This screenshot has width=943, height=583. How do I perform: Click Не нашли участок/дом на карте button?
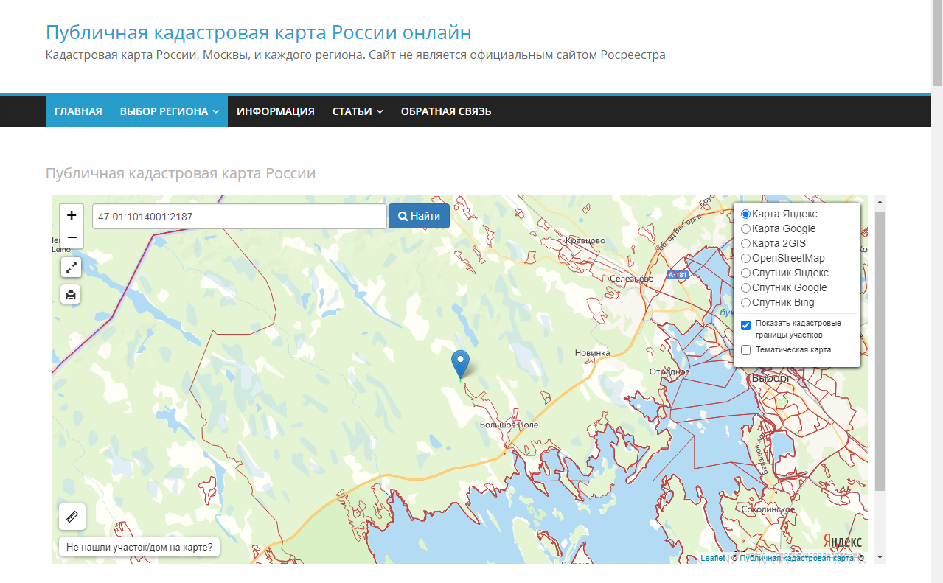point(139,547)
